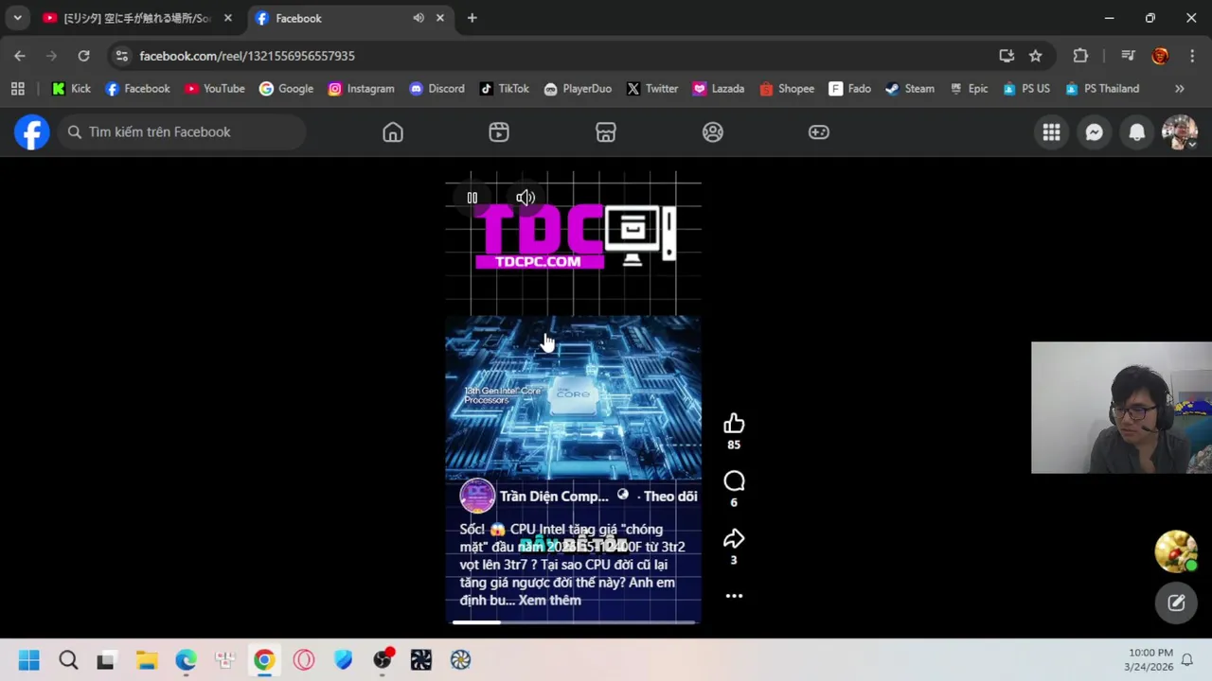Launch Microsoft Edge from taskbar
Viewport: 1212px width, 681px height.
click(186, 660)
